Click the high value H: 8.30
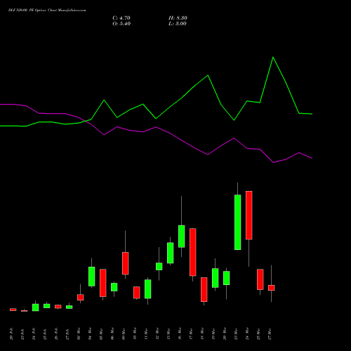351x351 pixels. [178, 18]
